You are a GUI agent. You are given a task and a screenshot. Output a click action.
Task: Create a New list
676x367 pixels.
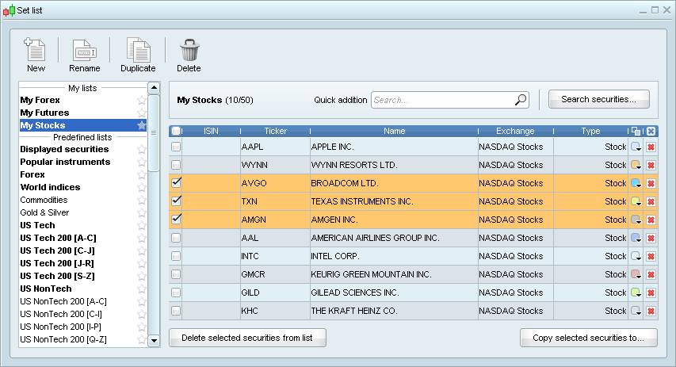coord(36,55)
